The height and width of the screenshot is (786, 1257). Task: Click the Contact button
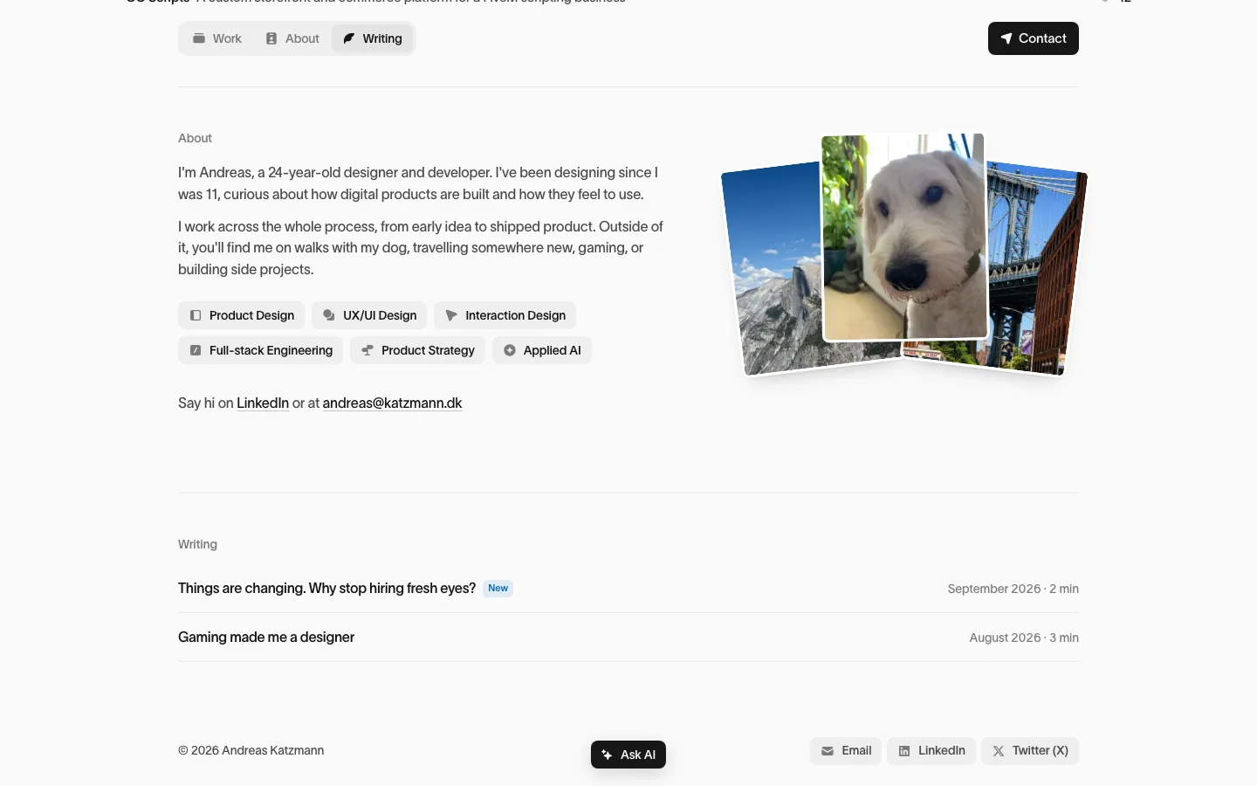(1033, 38)
